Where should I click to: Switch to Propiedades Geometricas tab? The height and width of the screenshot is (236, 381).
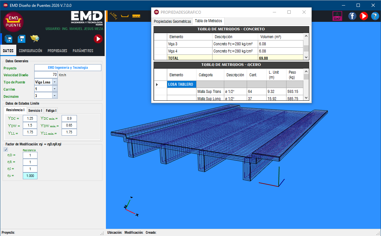(x=172, y=22)
